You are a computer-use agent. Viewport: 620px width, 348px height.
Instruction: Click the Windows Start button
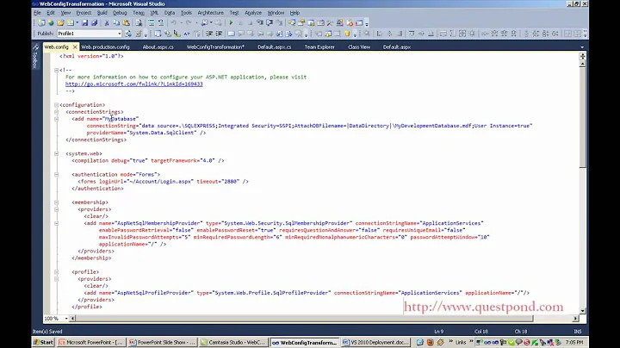(x=44, y=342)
